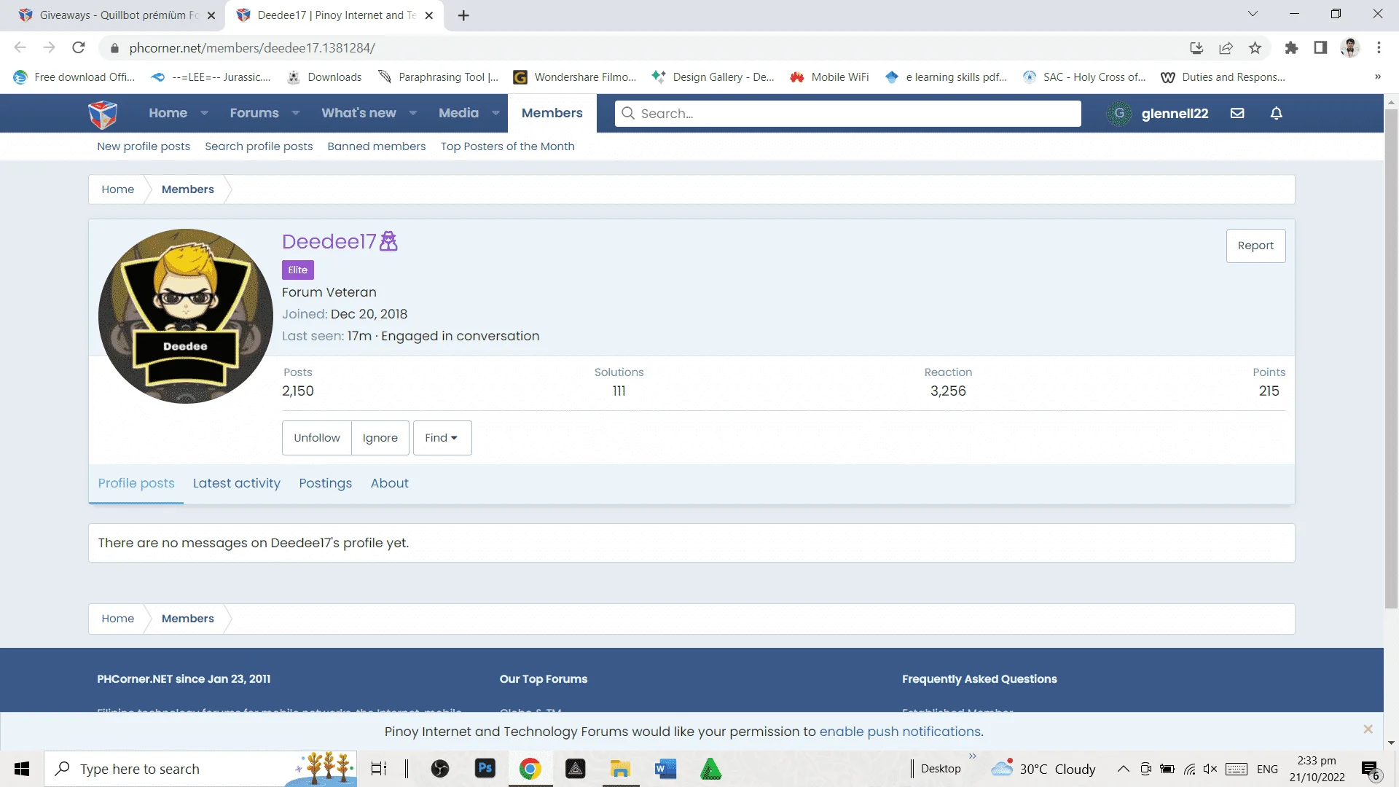The width and height of the screenshot is (1399, 787).
Task: Close the Giveaways Quillbot tab
Action: point(211,15)
